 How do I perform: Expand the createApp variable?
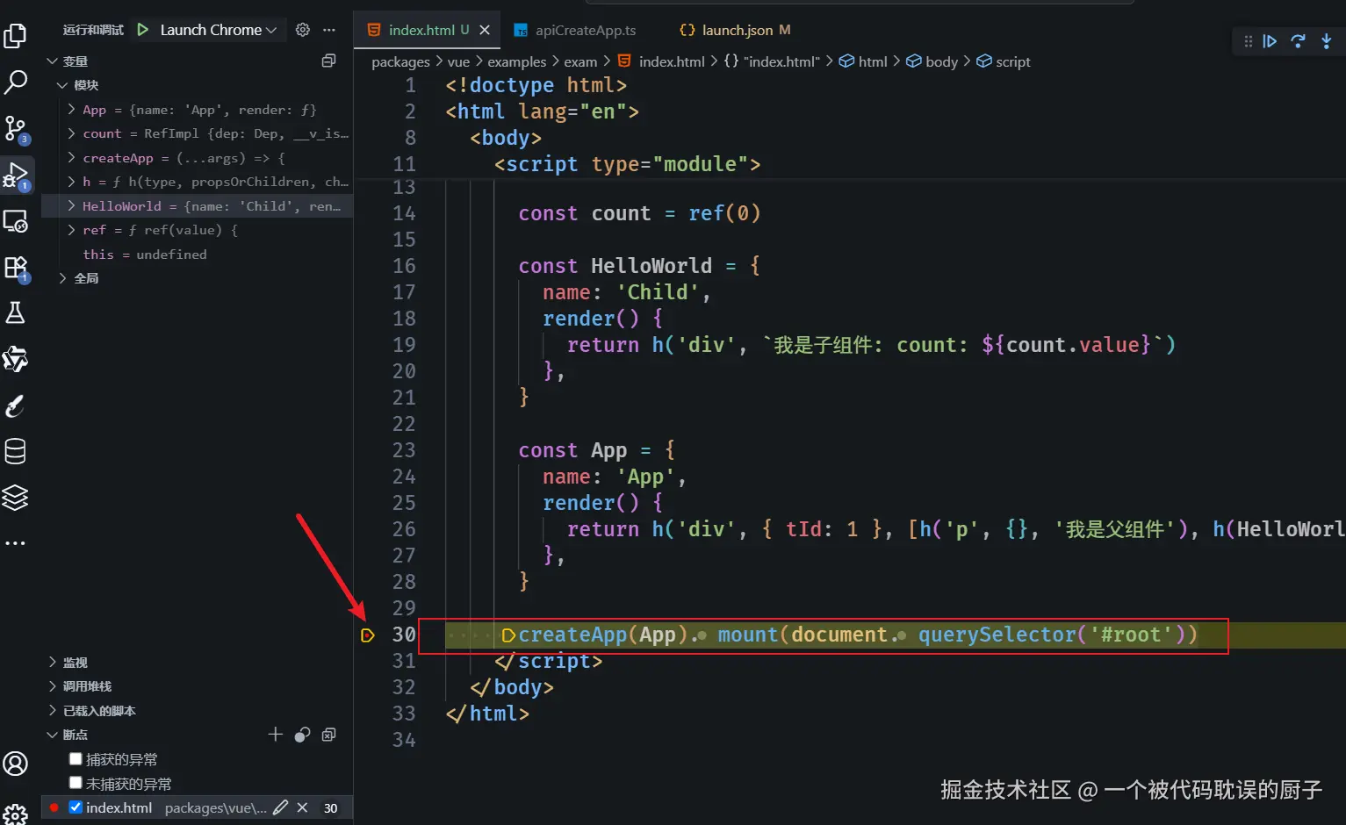tap(72, 158)
